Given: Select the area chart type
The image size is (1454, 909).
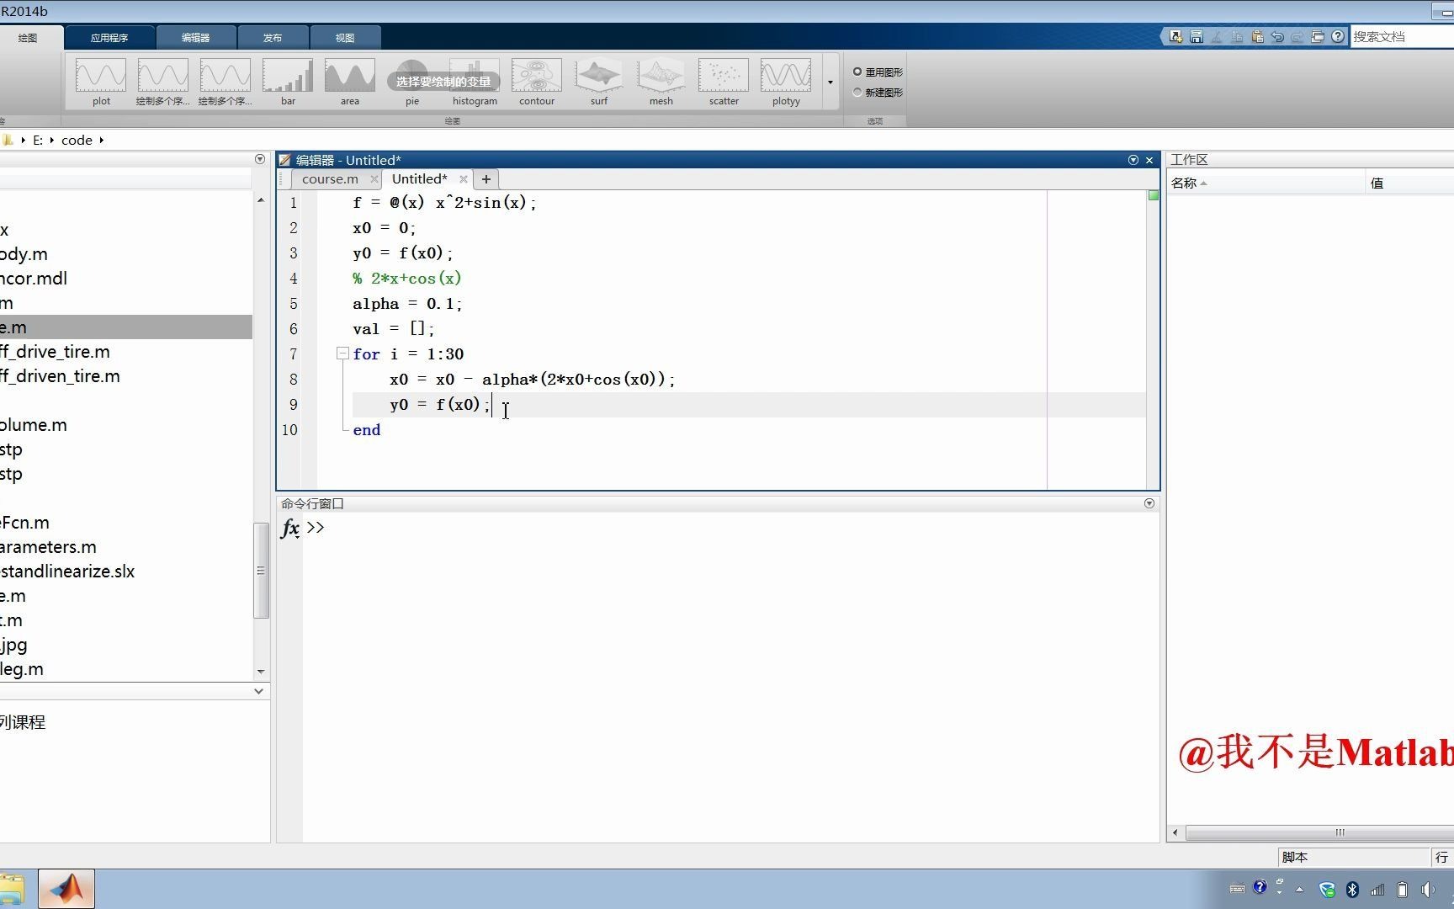Looking at the screenshot, I should pyautogui.click(x=350, y=82).
